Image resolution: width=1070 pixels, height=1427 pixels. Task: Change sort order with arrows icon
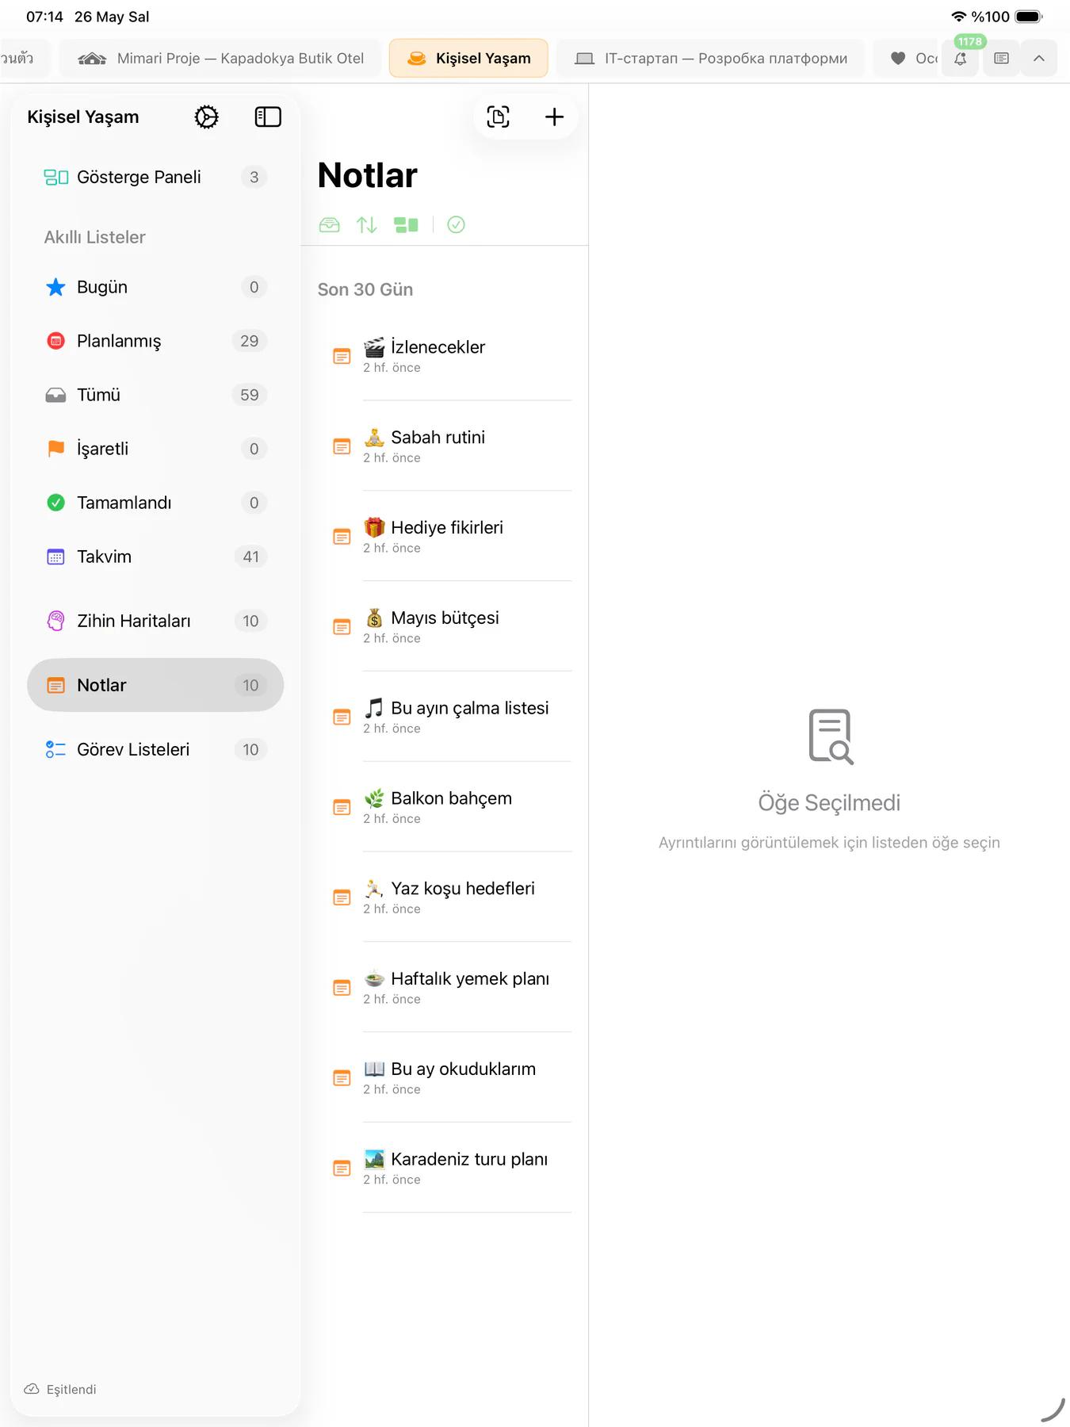point(366,225)
